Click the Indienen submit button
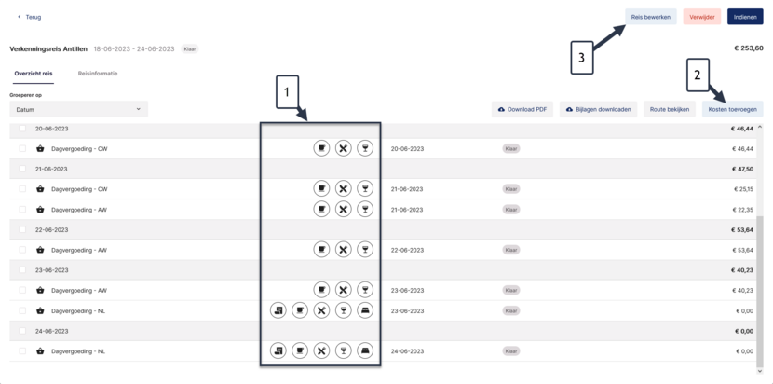 click(x=745, y=17)
